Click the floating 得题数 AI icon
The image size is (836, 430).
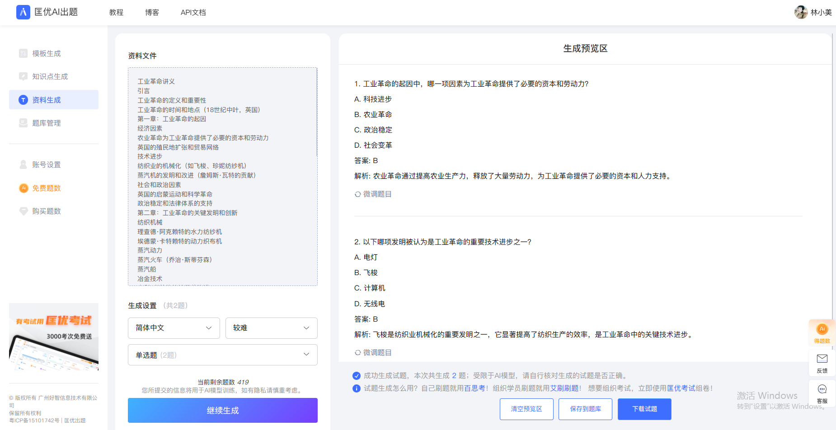[822, 329]
